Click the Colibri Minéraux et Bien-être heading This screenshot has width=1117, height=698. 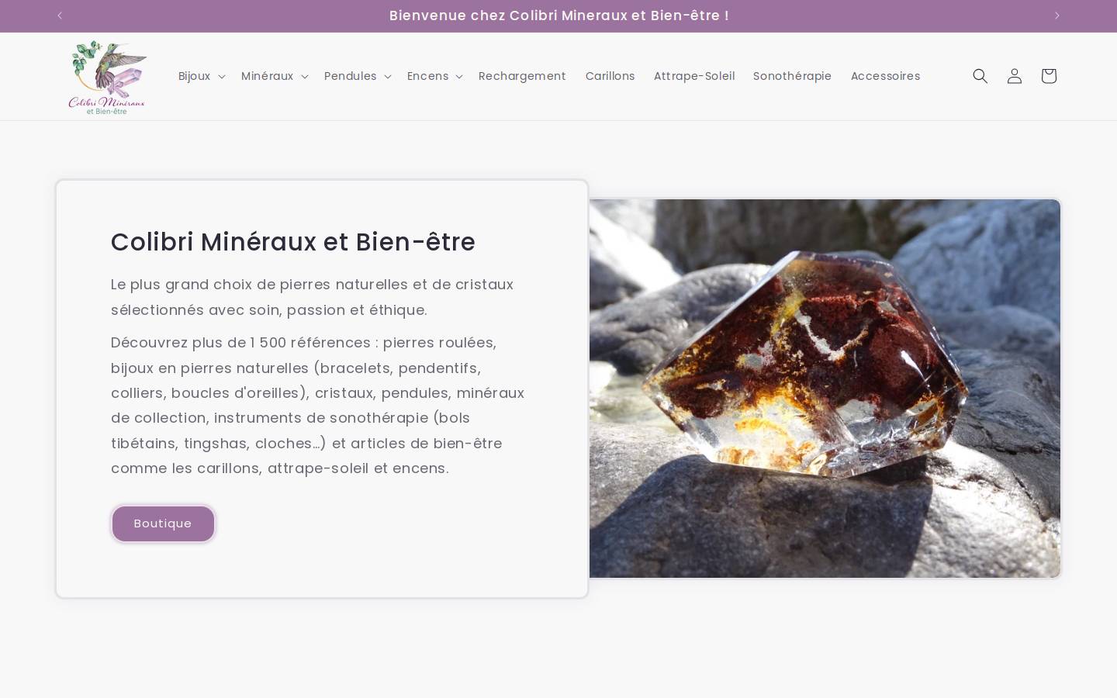coord(293,242)
